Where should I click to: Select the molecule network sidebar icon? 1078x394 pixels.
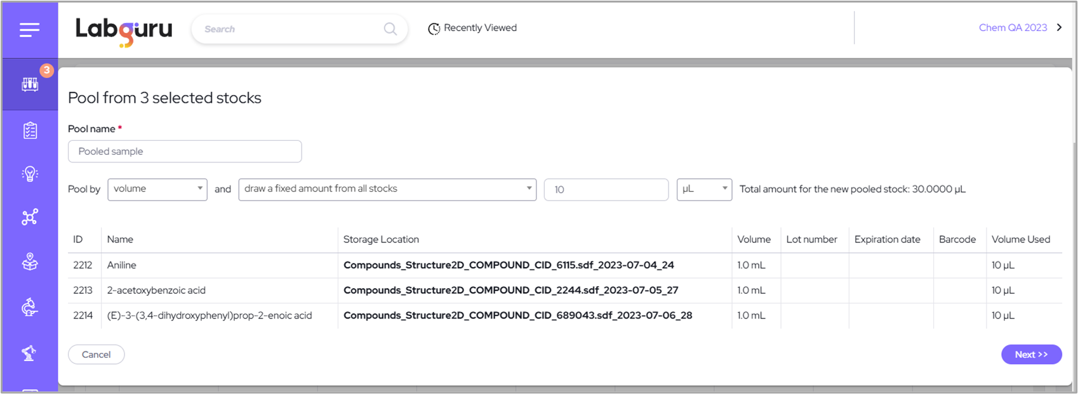click(30, 217)
